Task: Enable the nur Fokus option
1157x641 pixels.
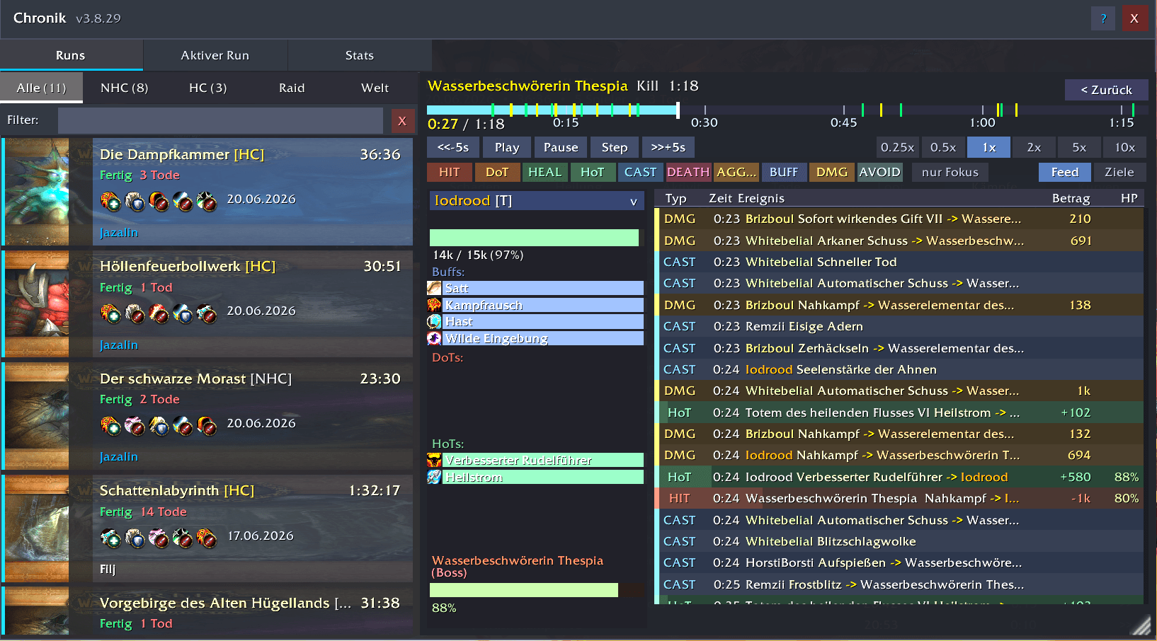Action: [x=950, y=172]
